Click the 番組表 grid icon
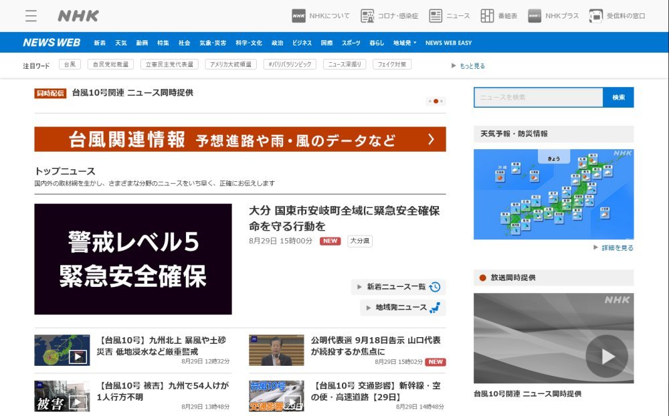 [487, 16]
